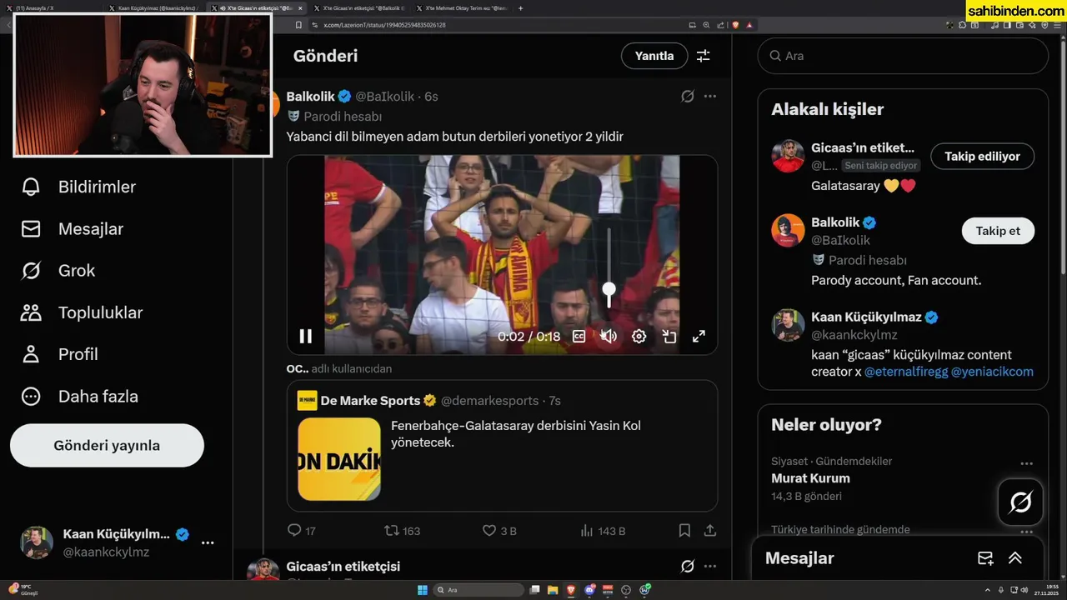1067x600 pixels.
Task: Repost the post with 163 reposts
Action: (x=402, y=530)
